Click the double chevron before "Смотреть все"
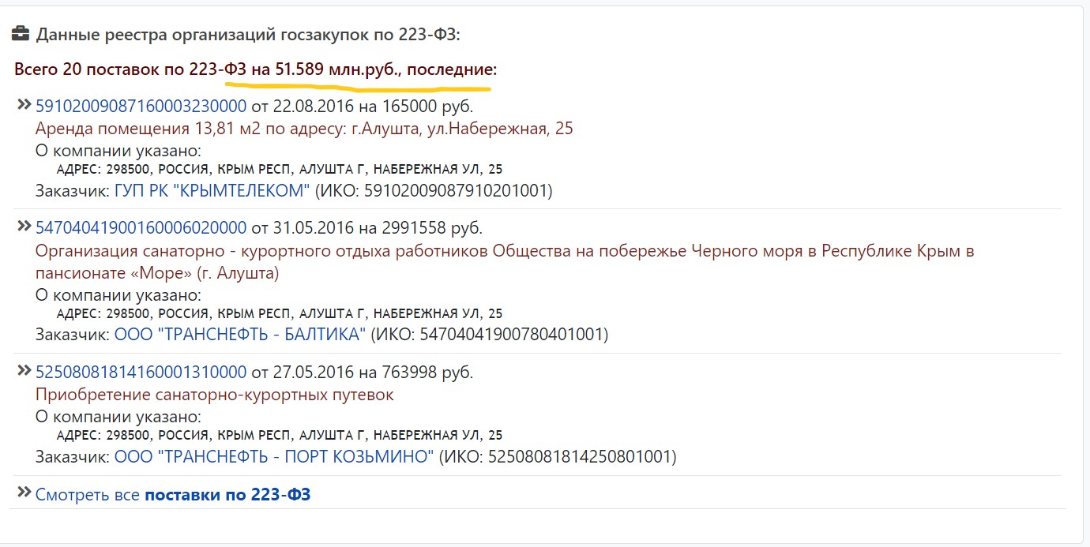The height and width of the screenshot is (547, 1090). (24, 493)
